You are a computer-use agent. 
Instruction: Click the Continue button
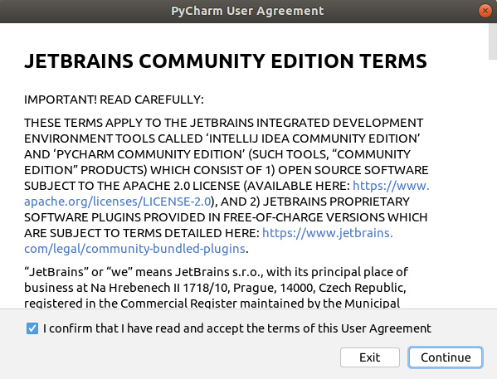click(x=446, y=357)
